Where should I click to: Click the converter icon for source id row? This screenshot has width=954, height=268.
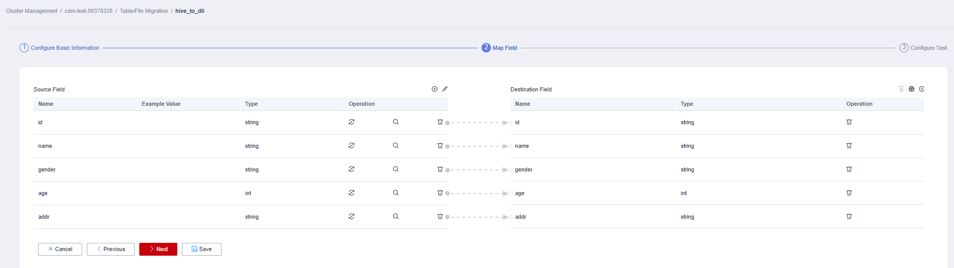352,122
